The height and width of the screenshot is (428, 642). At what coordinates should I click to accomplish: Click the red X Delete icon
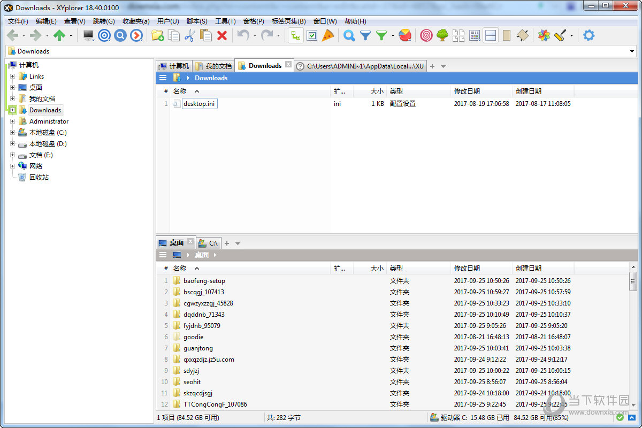[222, 36]
